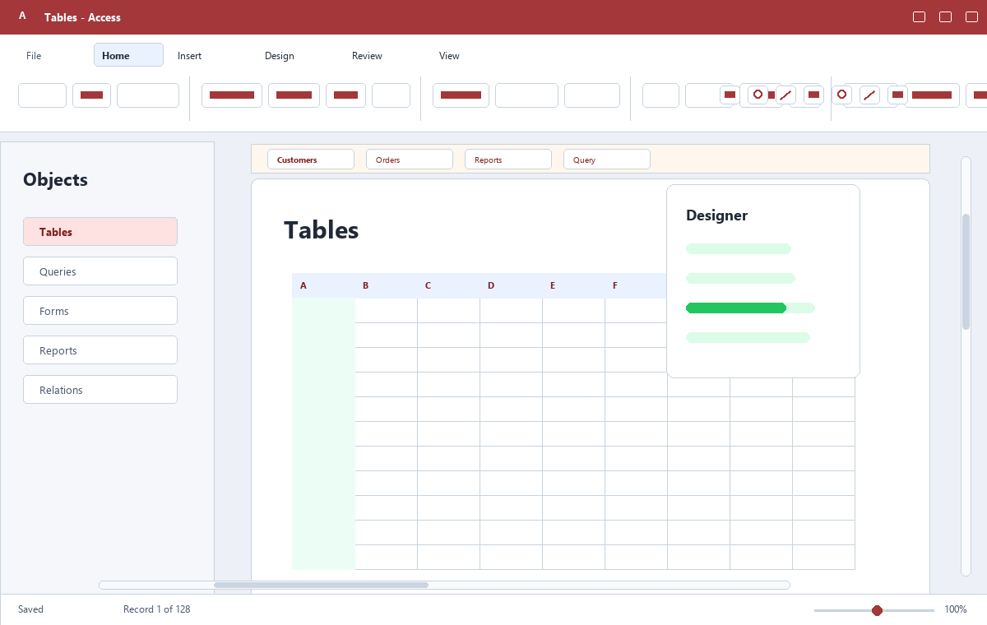Open the File menu tab
The height and width of the screenshot is (625, 987).
pyautogui.click(x=34, y=56)
